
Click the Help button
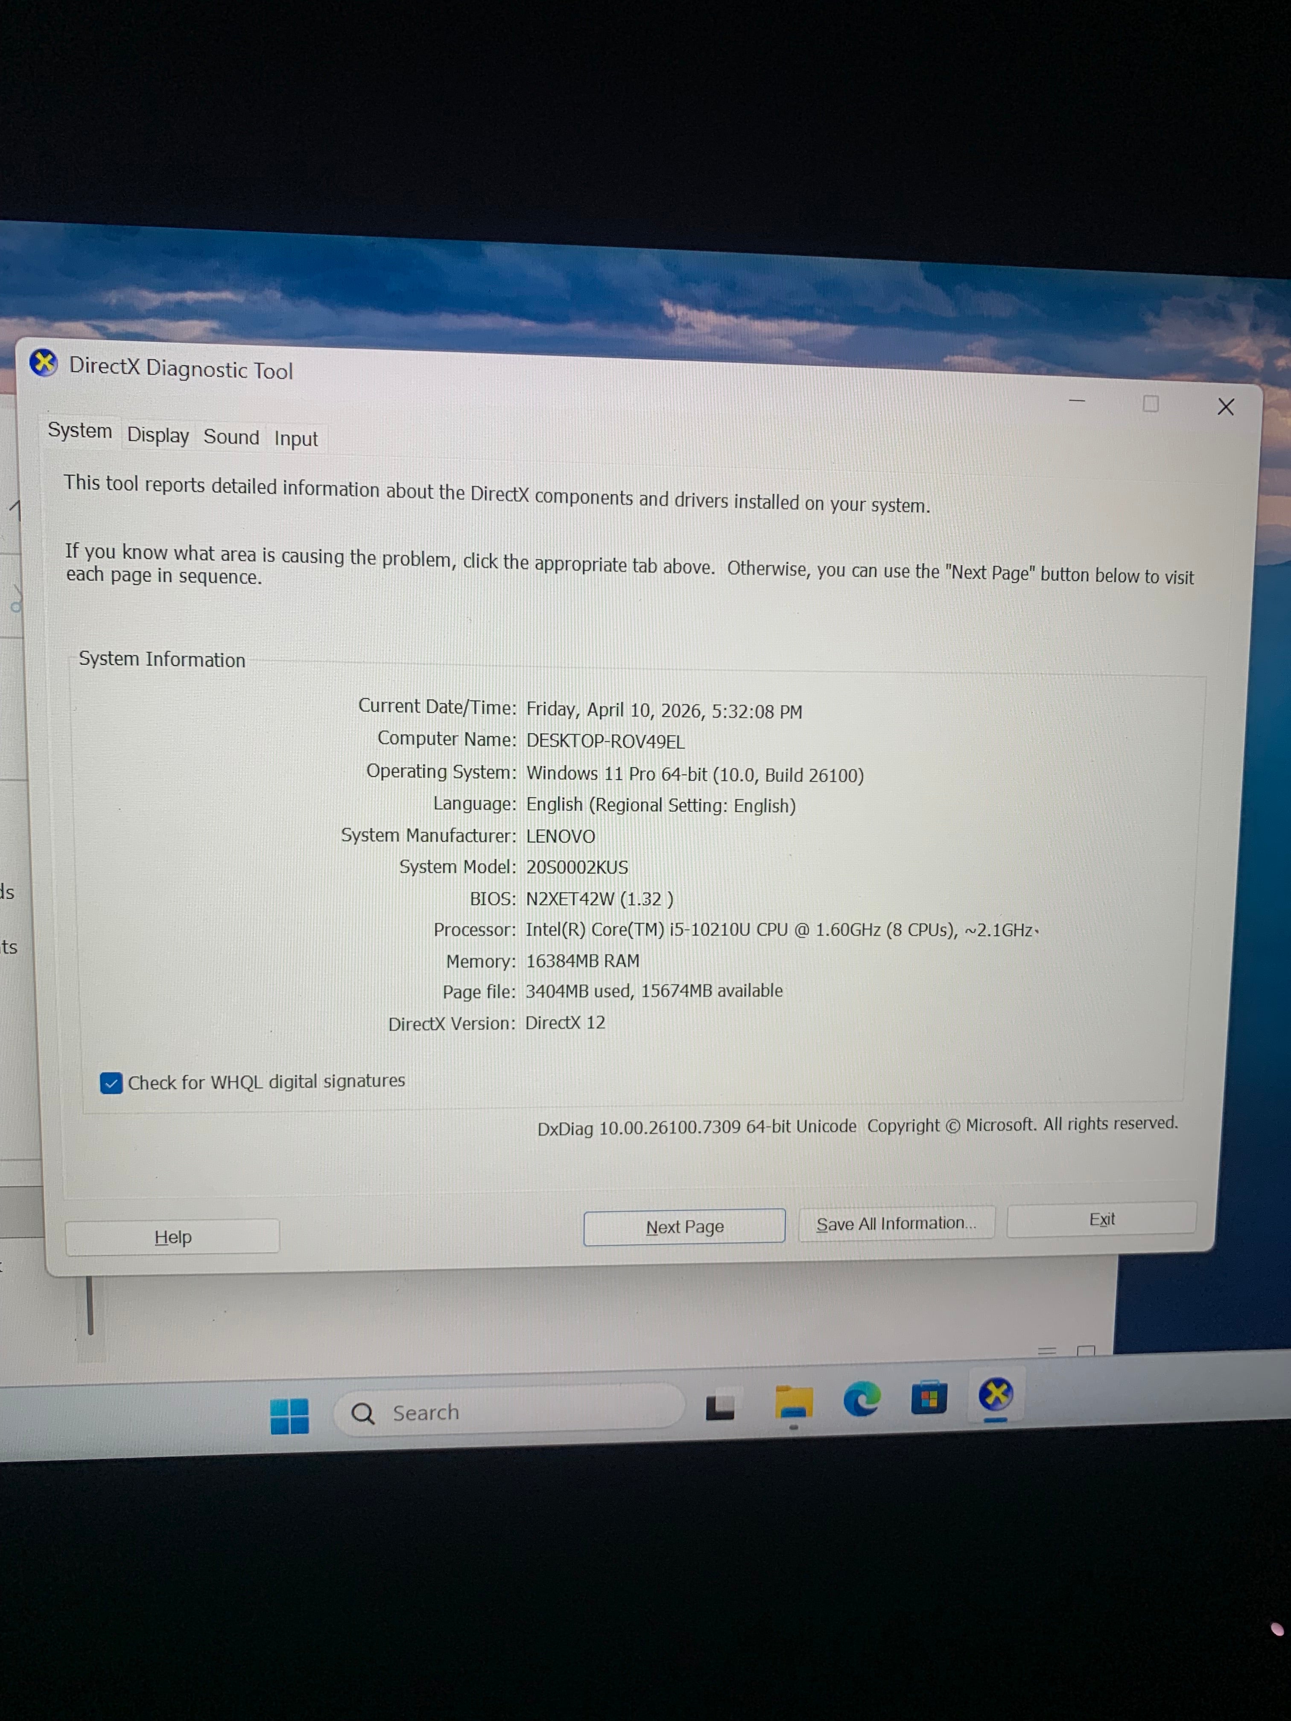coord(173,1236)
